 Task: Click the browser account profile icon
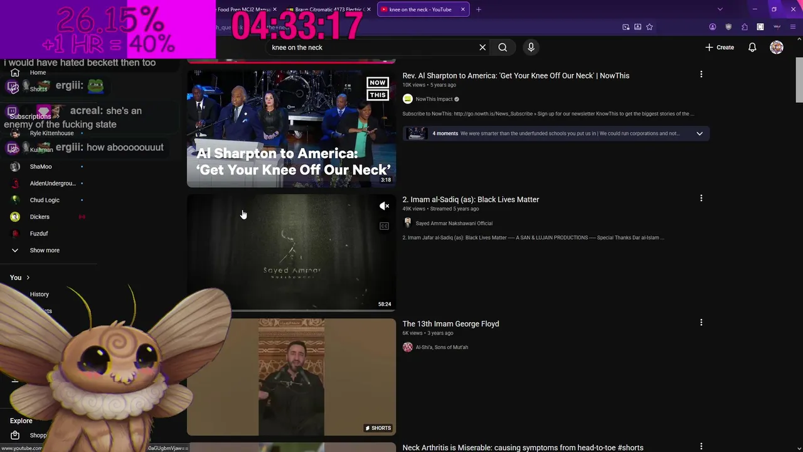point(713,27)
